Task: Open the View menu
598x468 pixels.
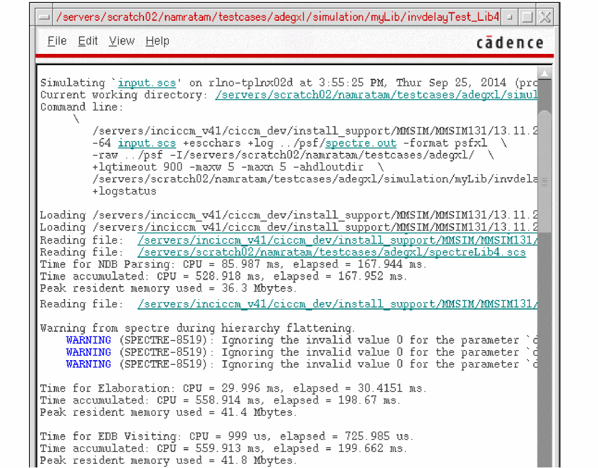Action: point(121,41)
